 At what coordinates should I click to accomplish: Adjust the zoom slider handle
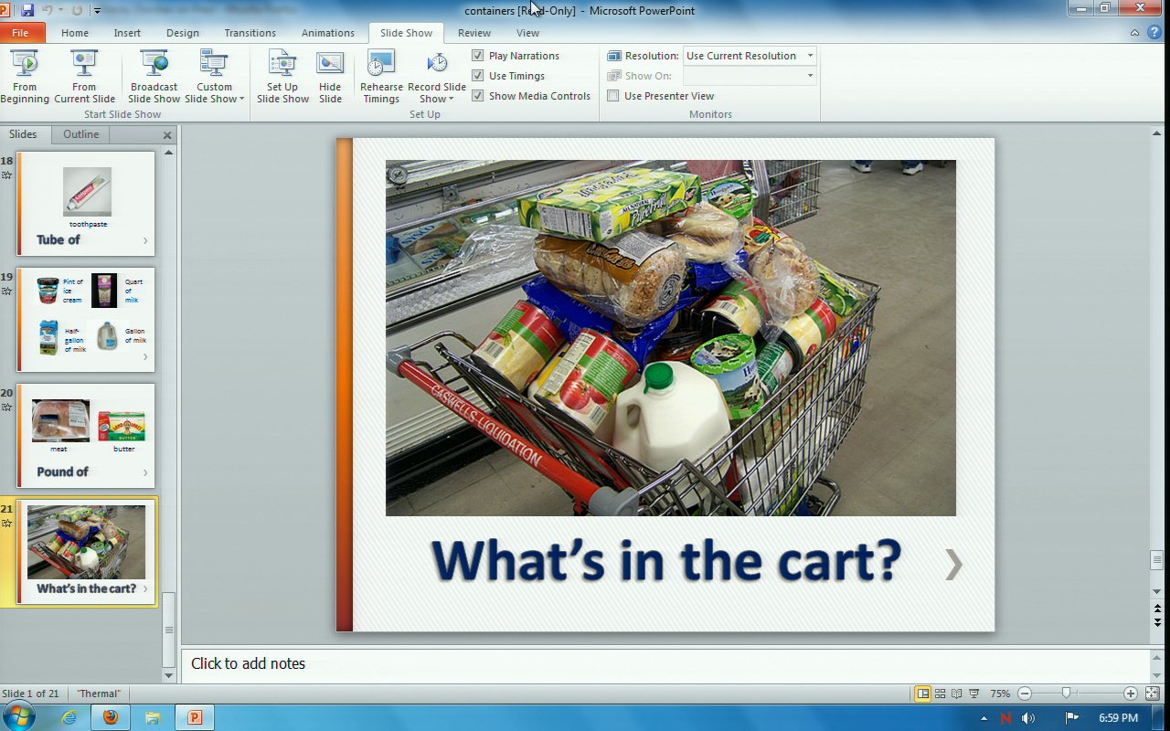point(1066,694)
